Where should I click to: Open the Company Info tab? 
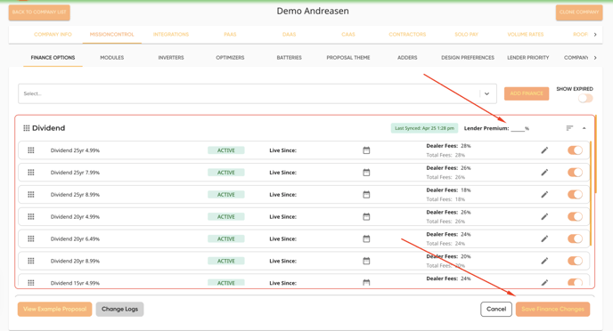tap(53, 35)
